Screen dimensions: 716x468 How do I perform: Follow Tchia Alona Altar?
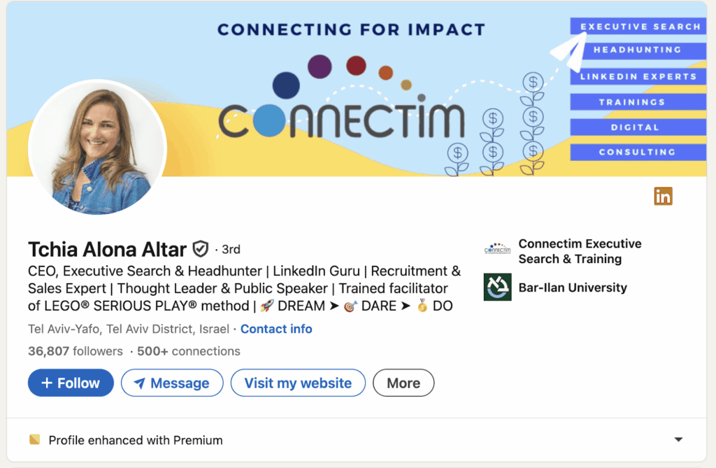click(x=71, y=383)
